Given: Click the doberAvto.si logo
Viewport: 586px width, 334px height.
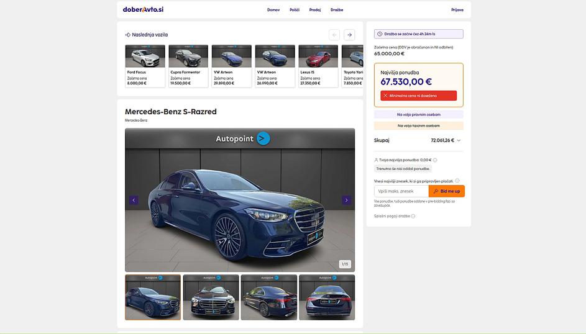Looking at the screenshot, I should pyautogui.click(x=143, y=10).
